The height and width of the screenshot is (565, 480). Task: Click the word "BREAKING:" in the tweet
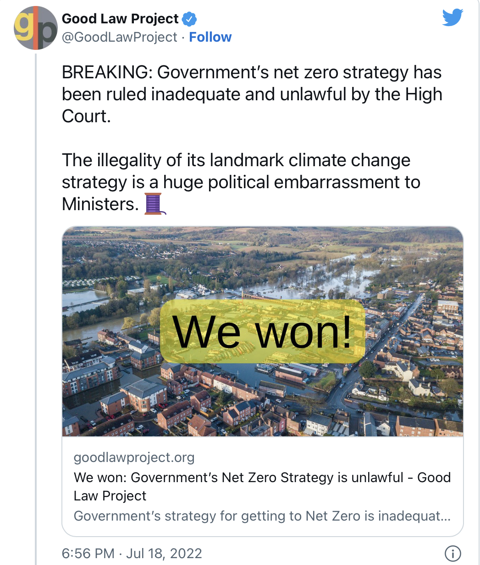click(x=107, y=72)
